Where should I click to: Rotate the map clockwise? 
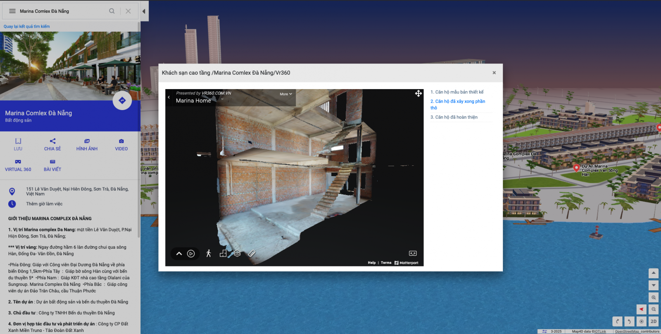(618, 321)
